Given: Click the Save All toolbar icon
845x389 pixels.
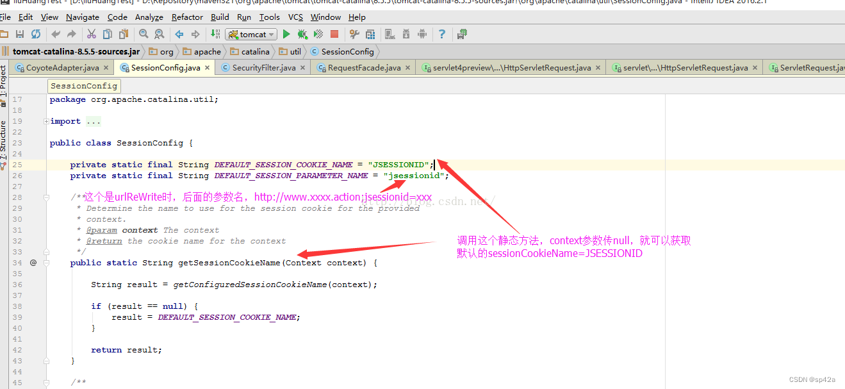Looking at the screenshot, I should point(20,34).
